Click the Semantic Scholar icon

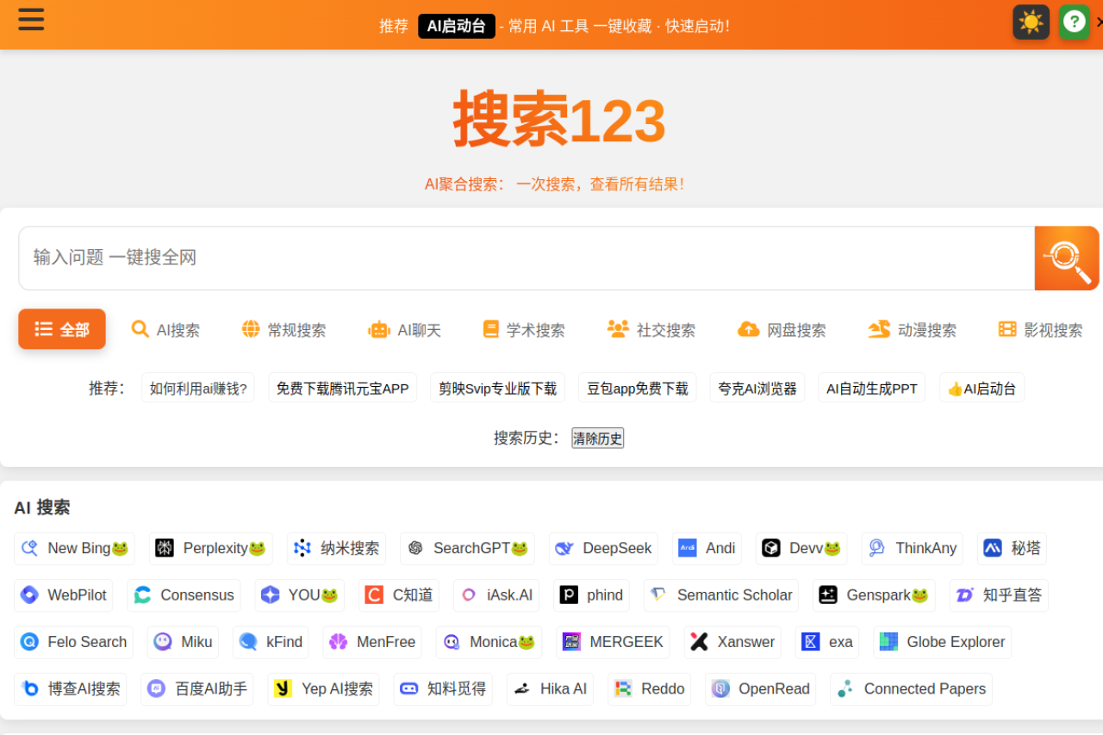(659, 595)
